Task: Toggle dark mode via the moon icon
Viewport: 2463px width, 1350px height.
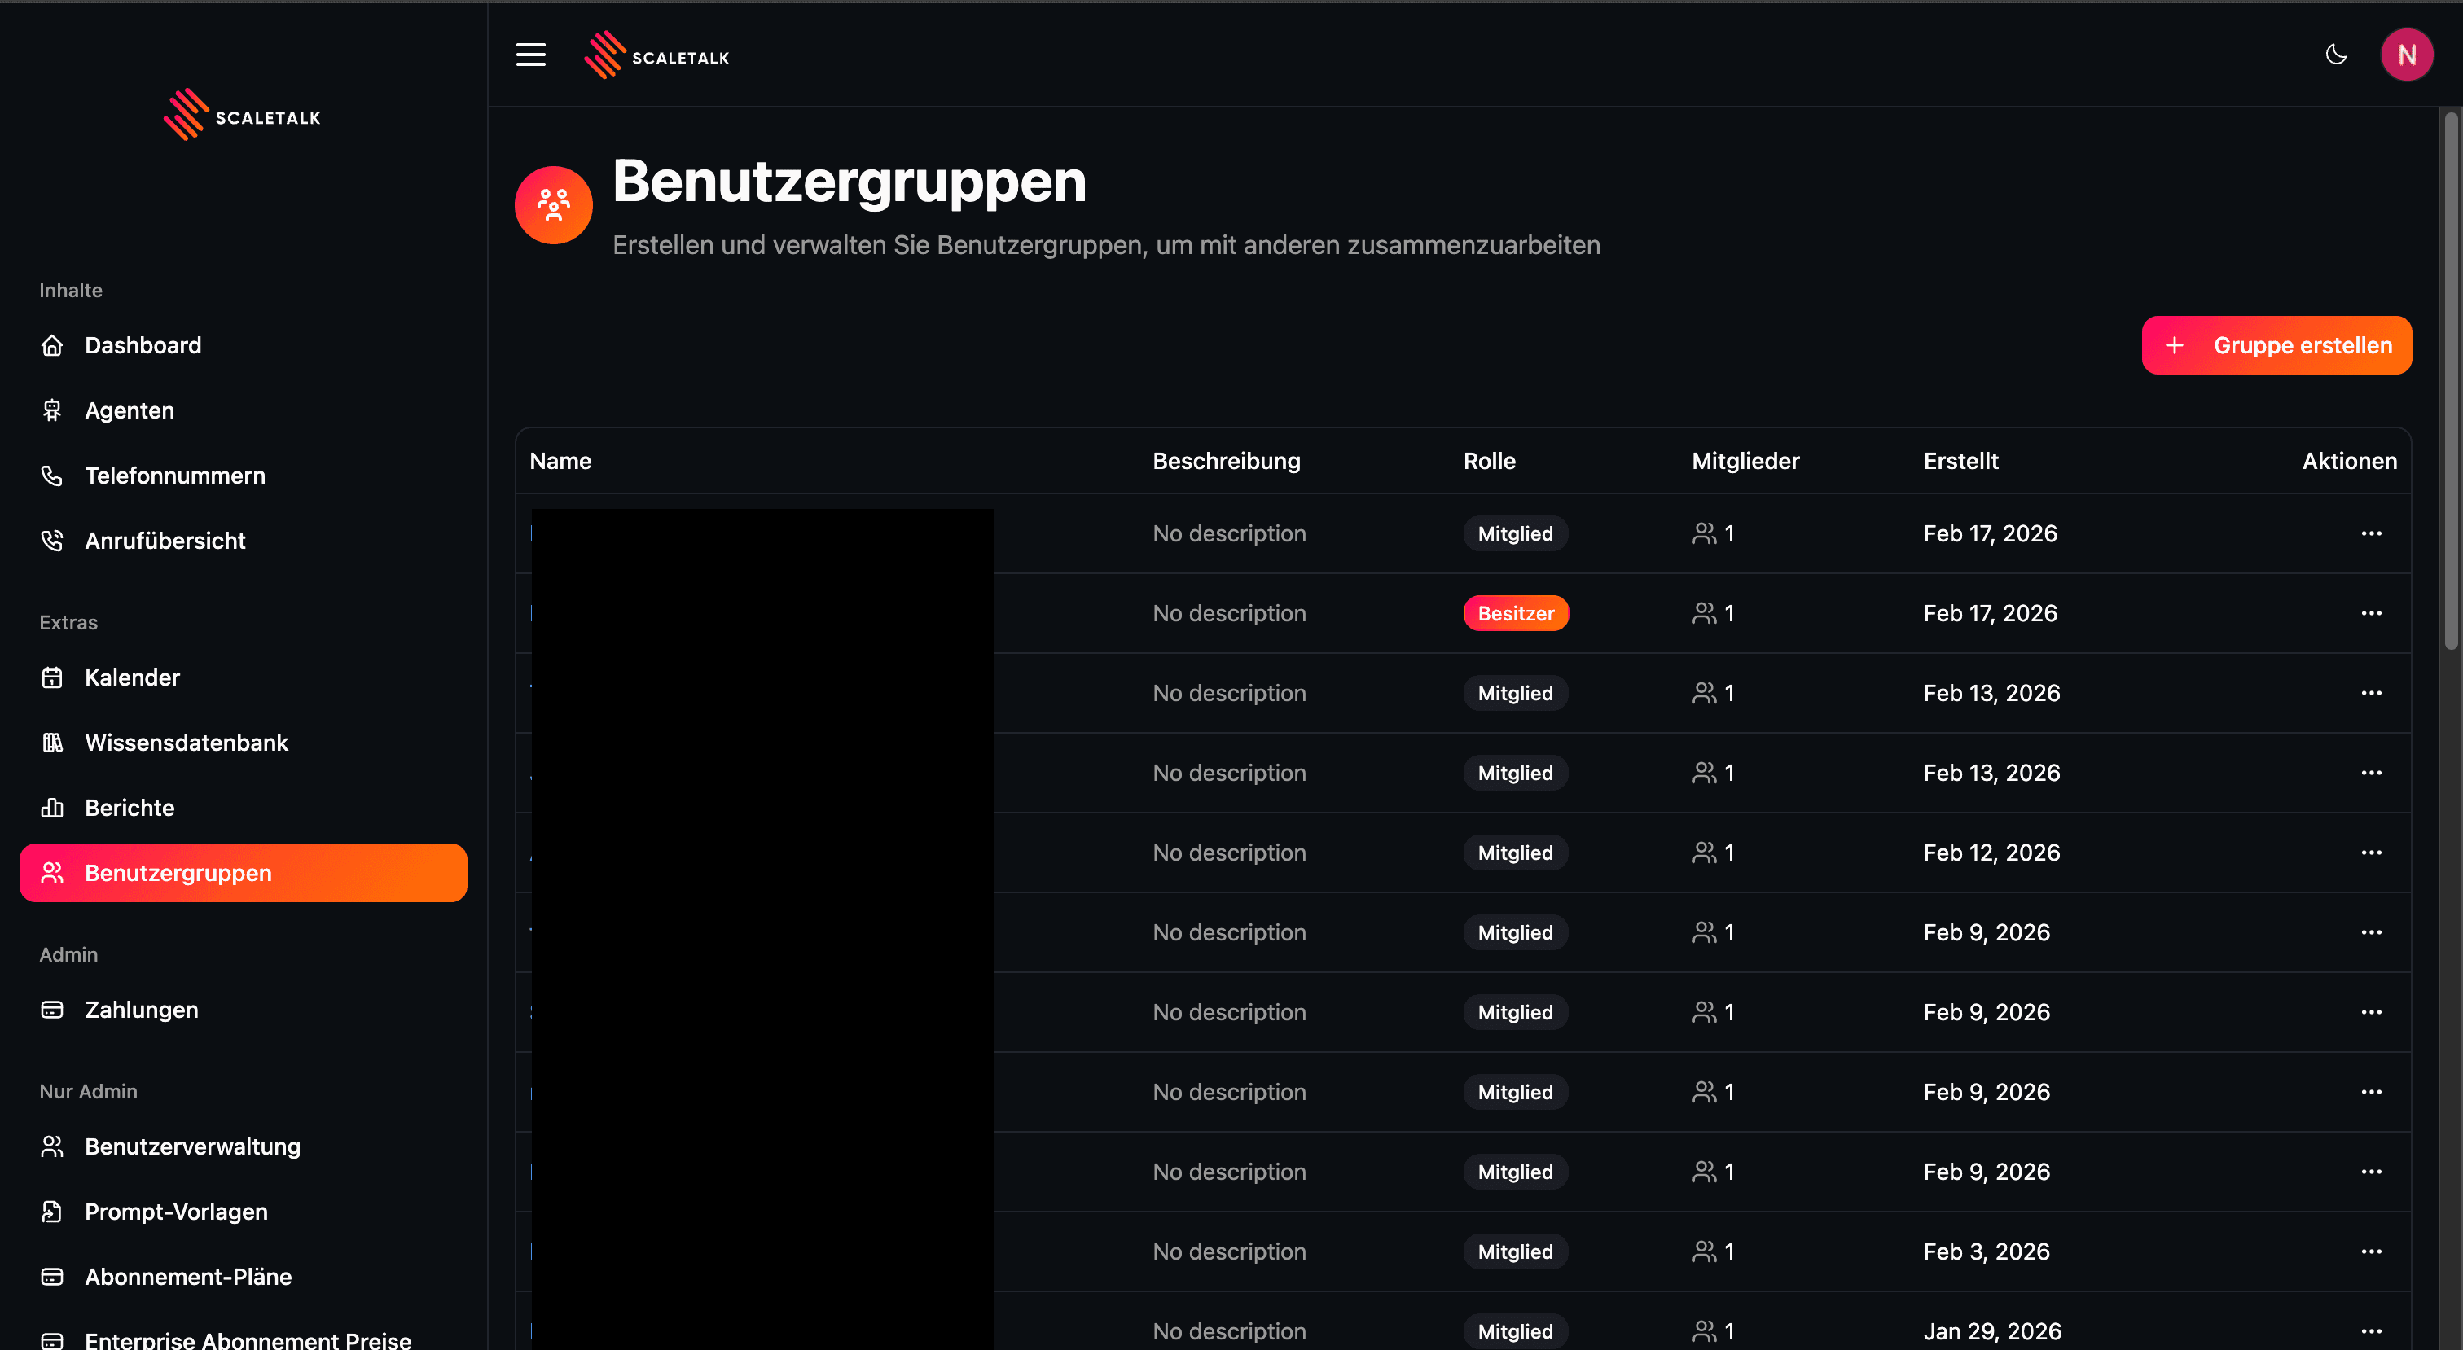Action: coord(2336,55)
